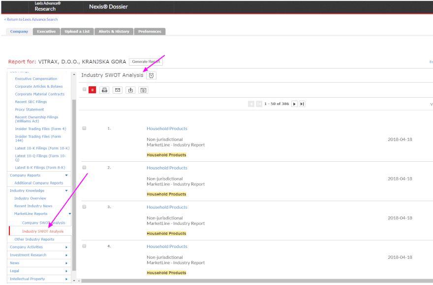Tick the select-all checkbox in toolbar
433x285 pixels.
pos(85,89)
